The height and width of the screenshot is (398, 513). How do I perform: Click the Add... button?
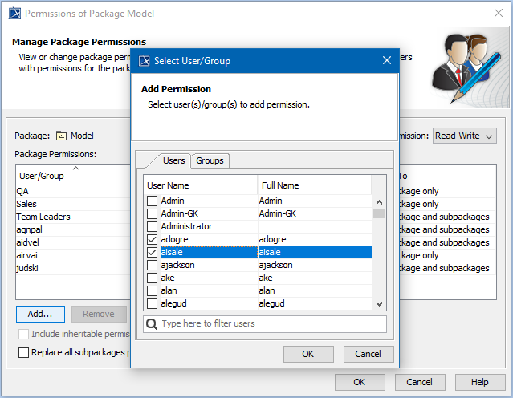click(x=40, y=314)
